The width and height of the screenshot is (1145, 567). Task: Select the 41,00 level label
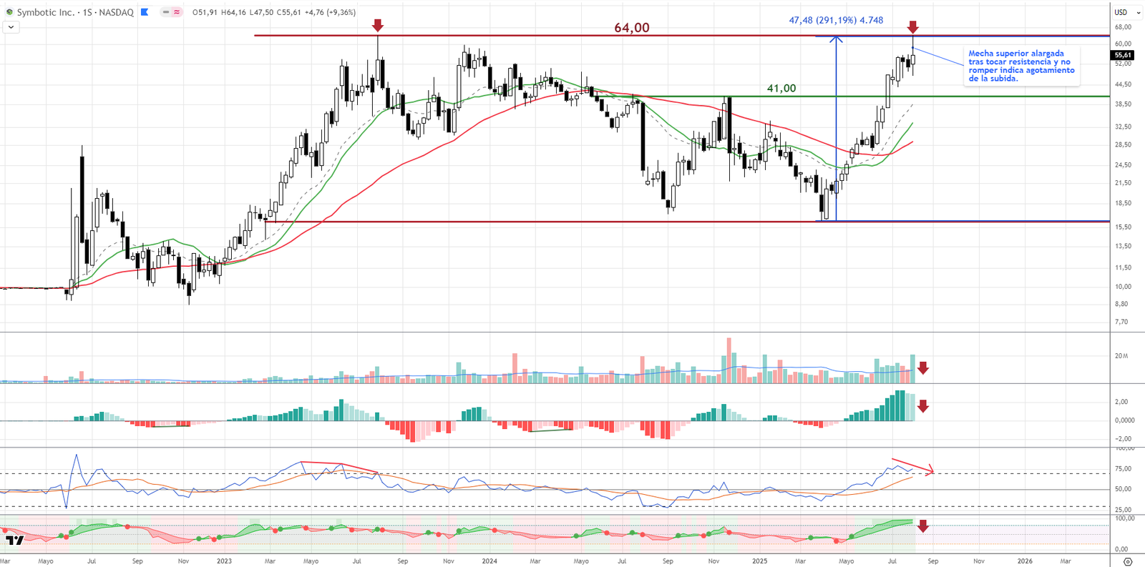pos(781,89)
